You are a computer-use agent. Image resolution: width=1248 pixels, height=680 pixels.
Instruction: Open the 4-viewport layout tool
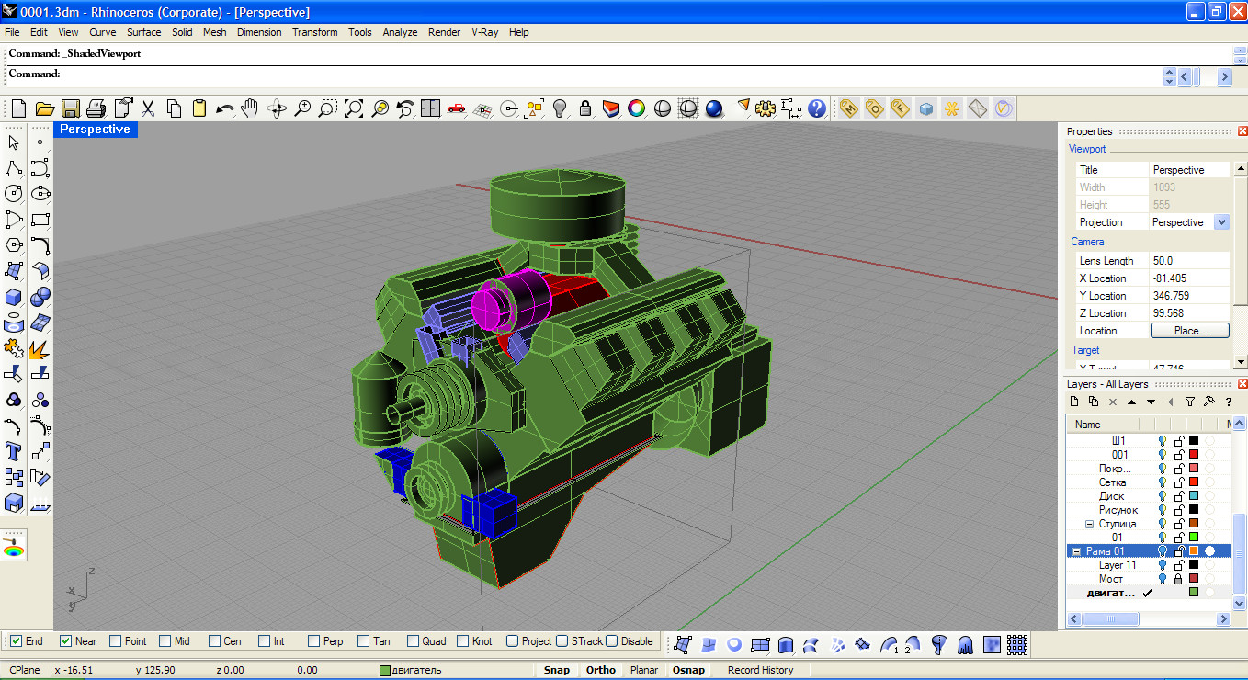430,108
